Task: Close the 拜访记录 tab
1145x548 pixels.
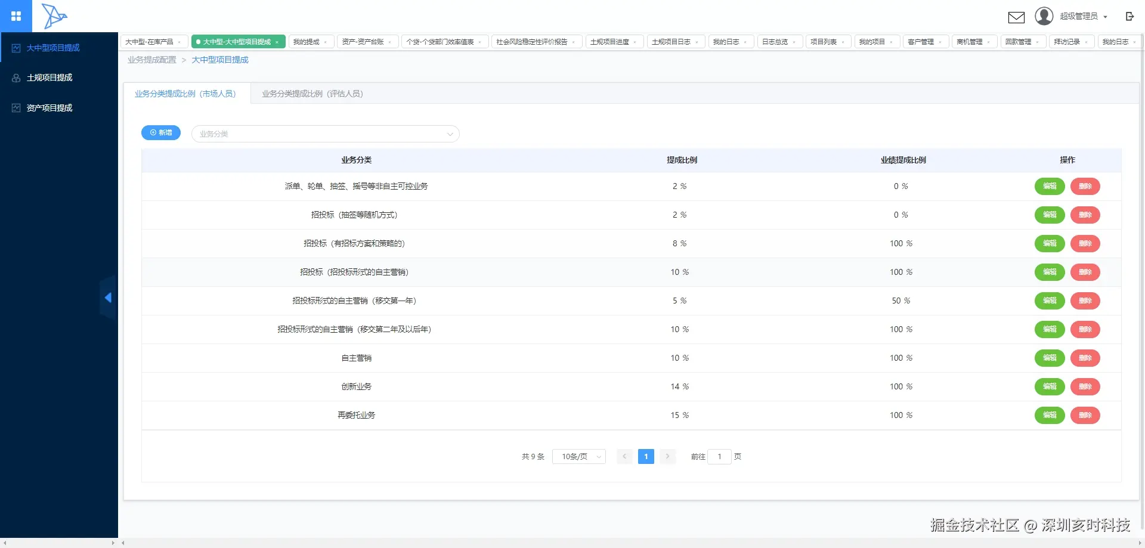Action: 1086,42
